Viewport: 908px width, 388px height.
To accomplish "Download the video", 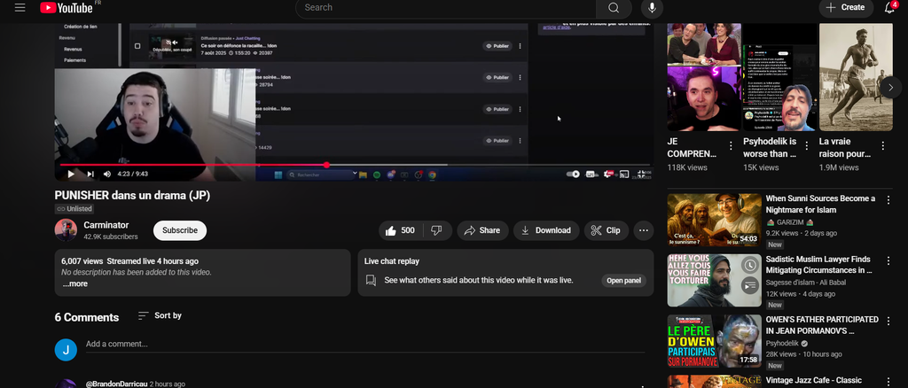I will (546, 230).
